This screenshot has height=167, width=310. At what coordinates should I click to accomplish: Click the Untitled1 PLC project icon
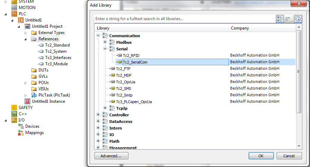(21, 20)
